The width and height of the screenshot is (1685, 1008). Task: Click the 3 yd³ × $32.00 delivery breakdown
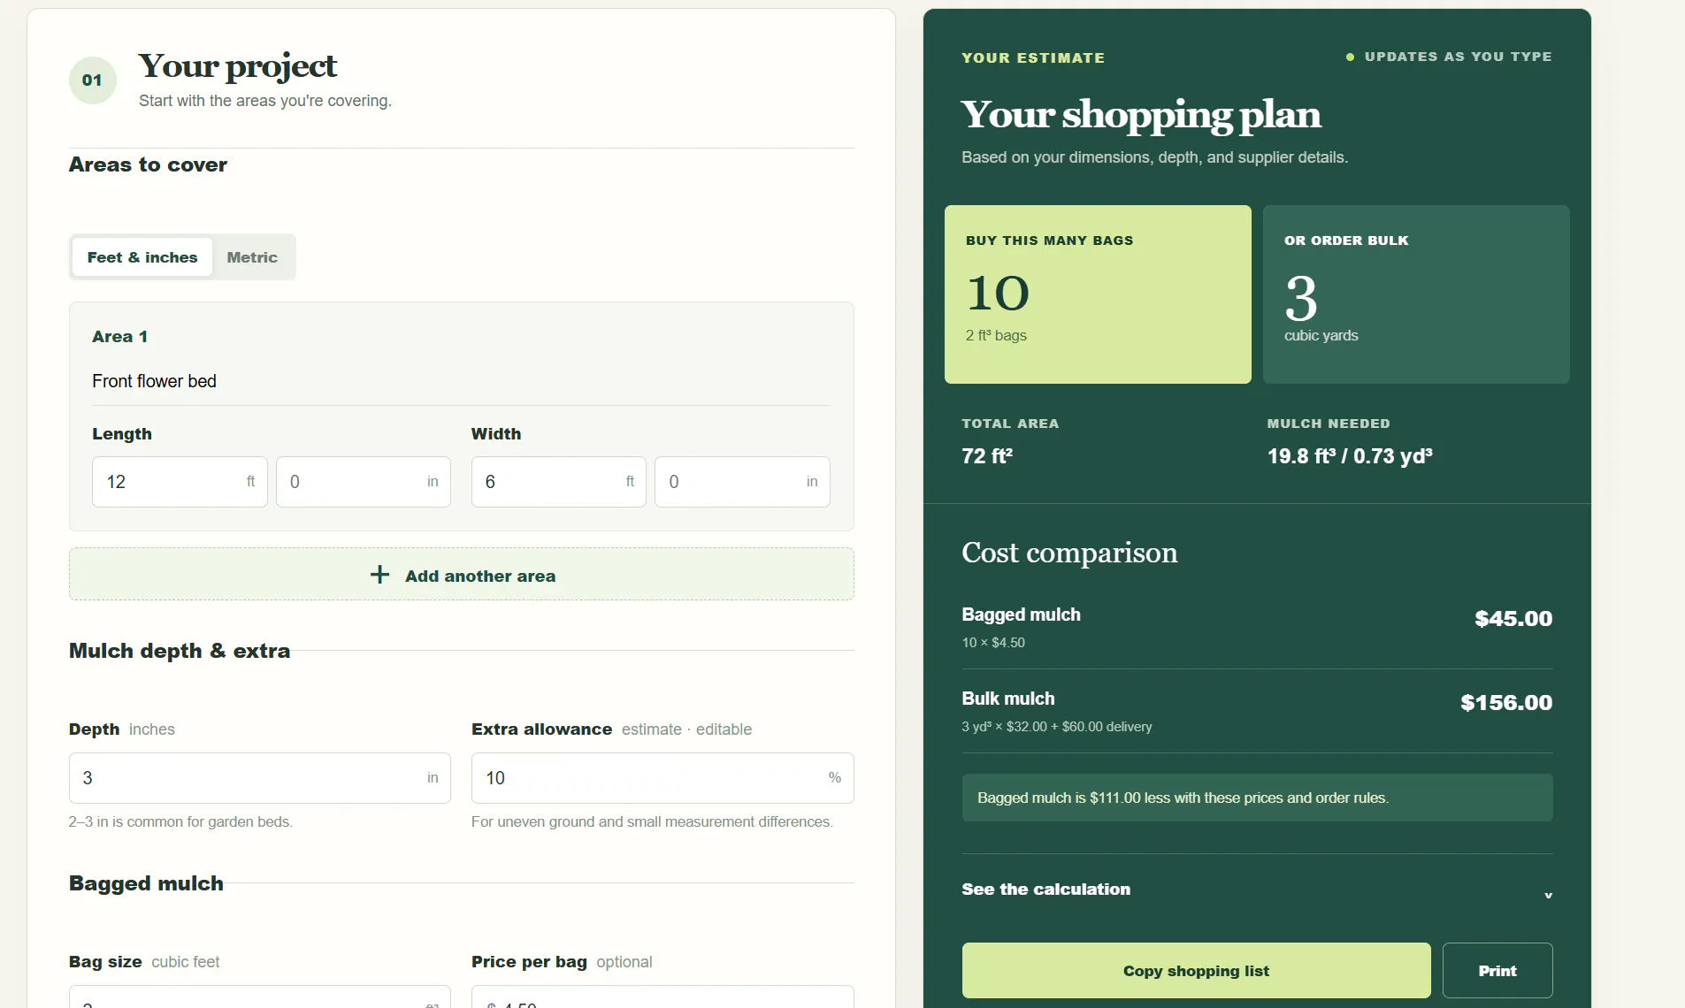coord(1057,727)
